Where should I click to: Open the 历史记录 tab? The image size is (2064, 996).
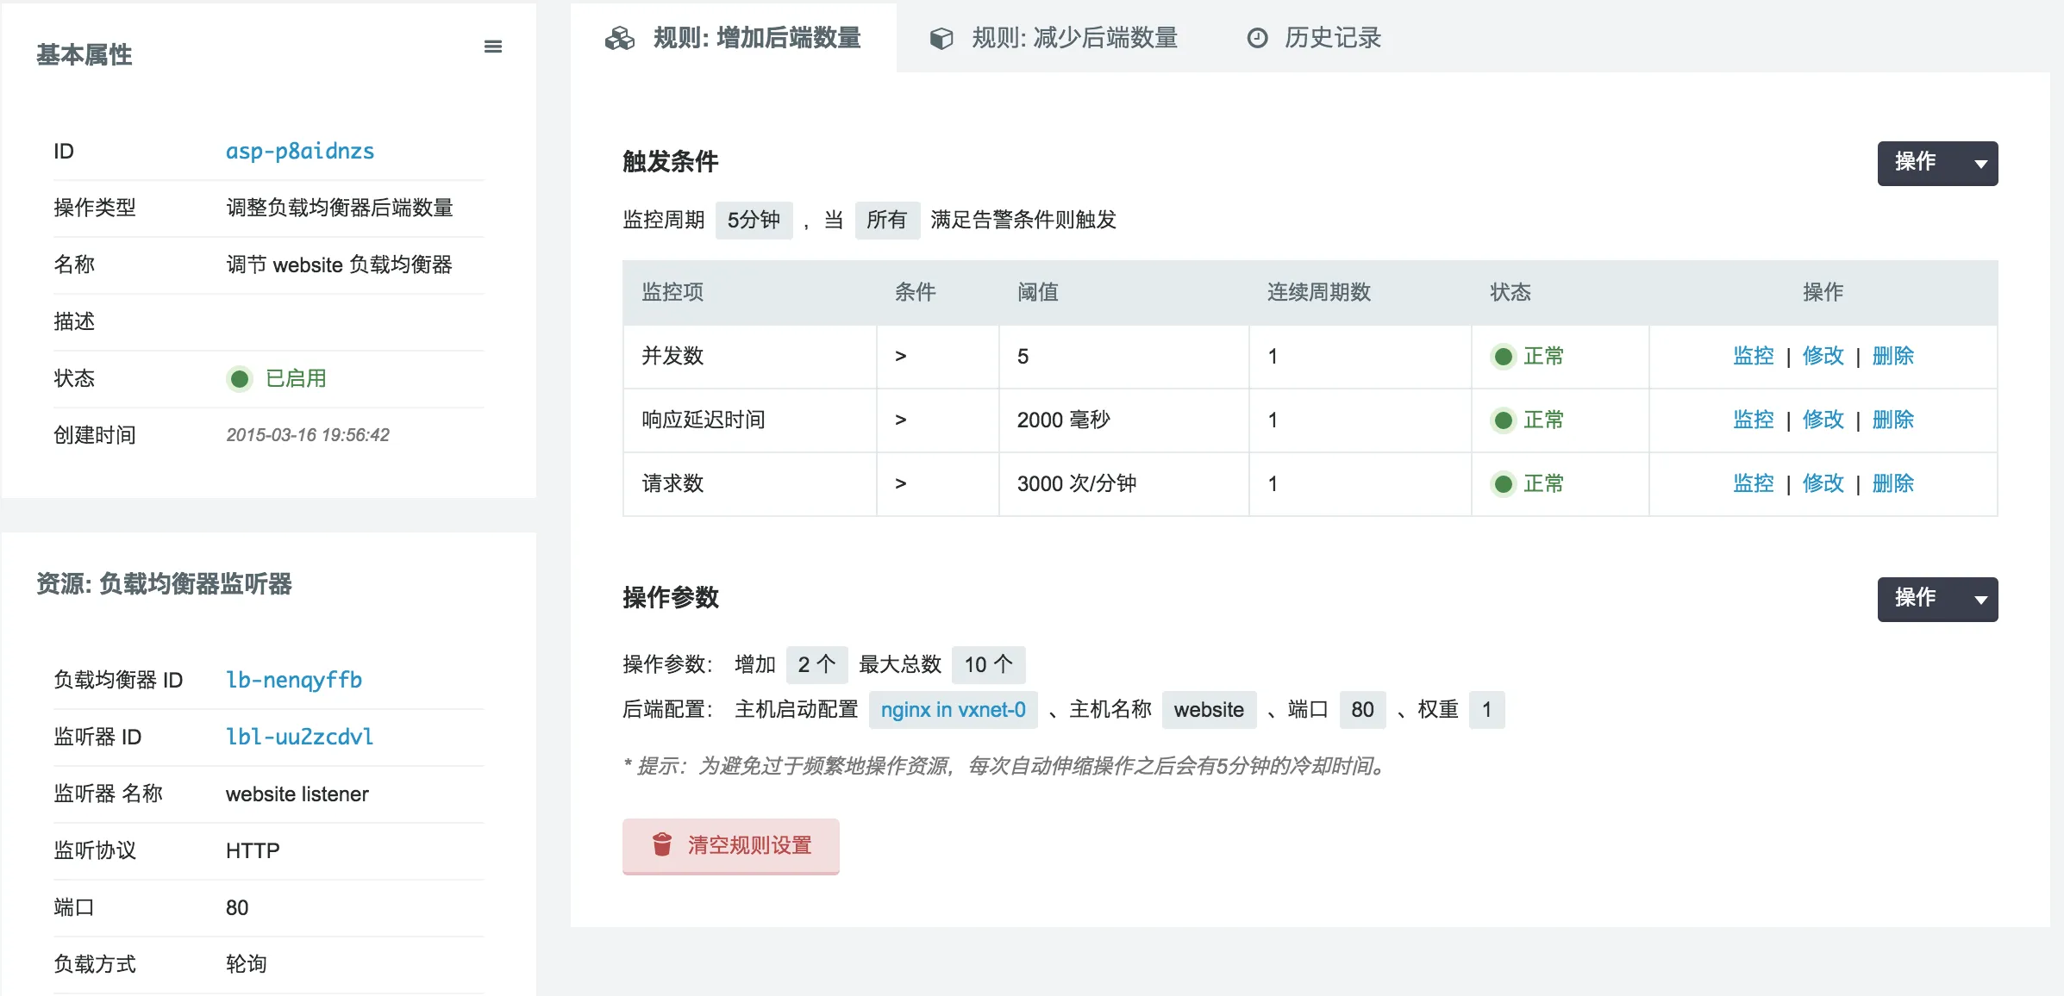click(1315, 38)
